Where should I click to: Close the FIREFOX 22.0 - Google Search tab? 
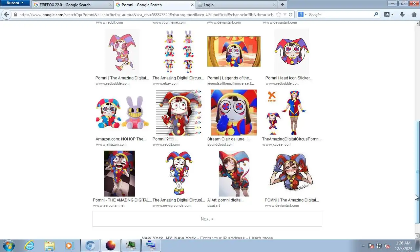(x=110, y=5)
